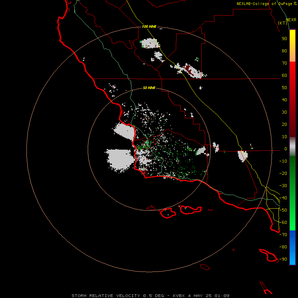Click the '10' value on the velocity scale
Image resolution: width=298 pixels, height=298 pixels.
click(x=284, y=137)
